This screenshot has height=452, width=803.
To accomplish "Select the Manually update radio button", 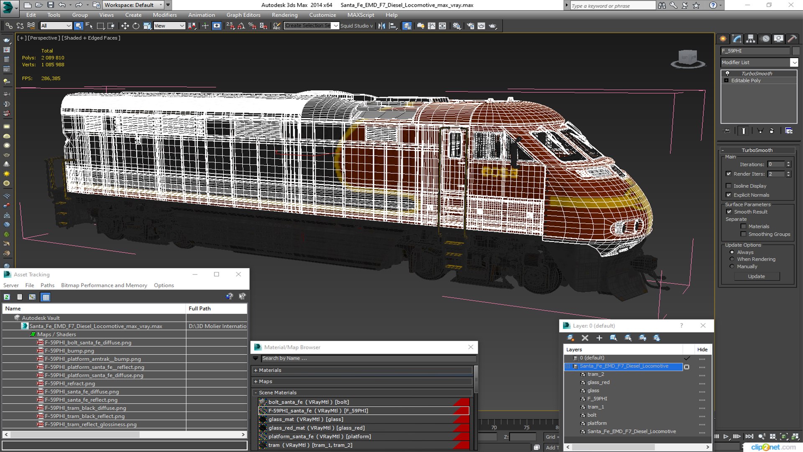I will tap(732, 267).
